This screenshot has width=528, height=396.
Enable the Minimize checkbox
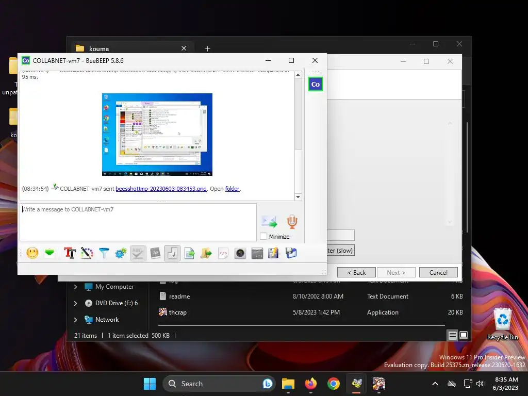click(x=263, y=236)
